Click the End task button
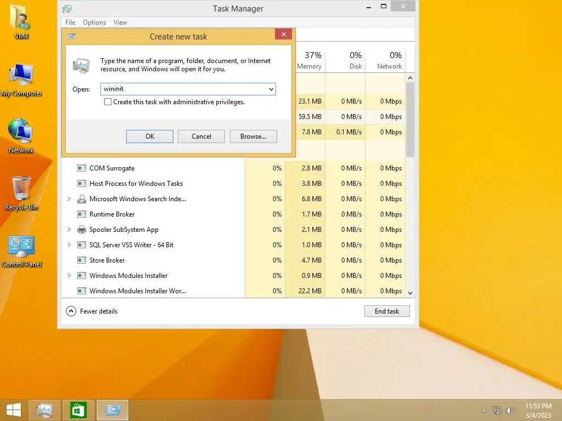This screenshot has width=562, height=421. pyautogui.click(x=387, y=311)
